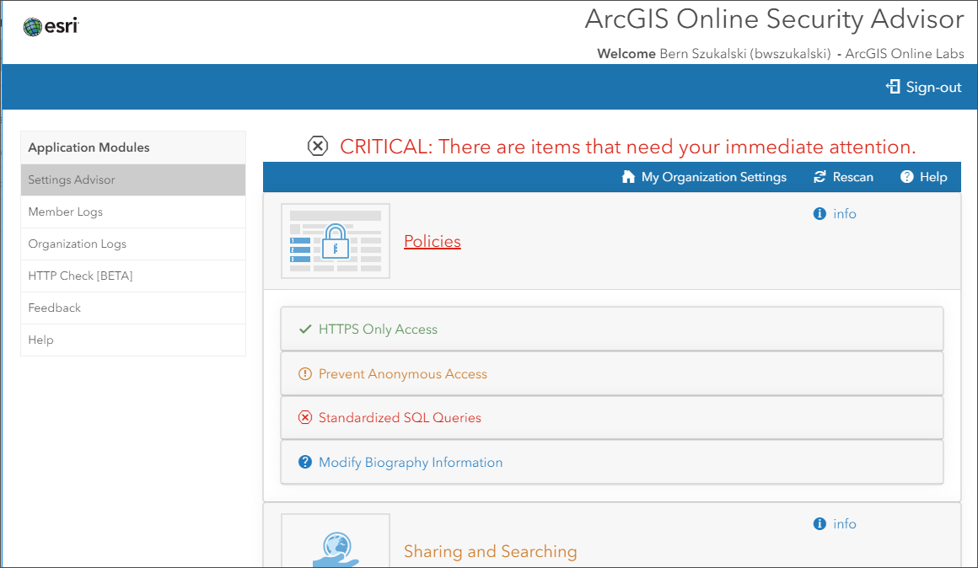The width and height of the screenshot is (978, 568).
Task: Click the Sign-out door icon
Action: 893,87
